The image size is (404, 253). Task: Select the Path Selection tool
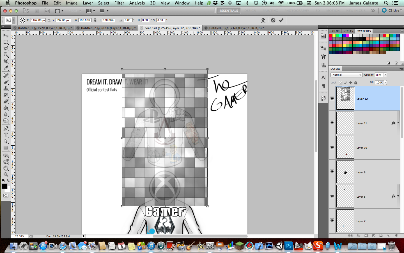pos(6,141)
